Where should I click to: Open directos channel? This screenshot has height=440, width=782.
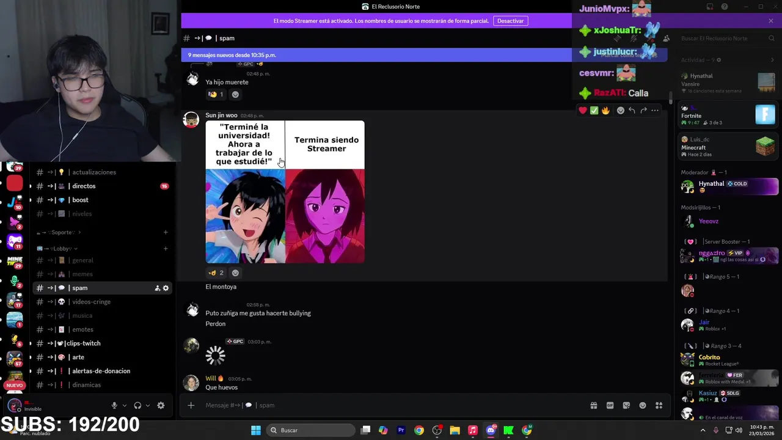pyautogui.click(x=103, y=186)
